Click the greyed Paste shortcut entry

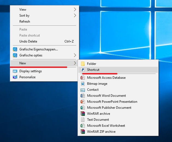pos(45,35)
